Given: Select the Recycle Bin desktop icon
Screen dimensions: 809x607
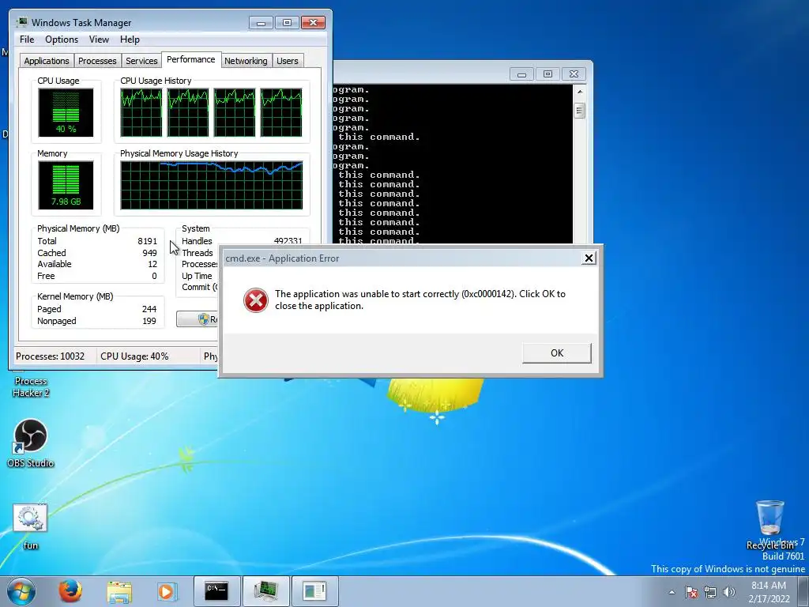Looking at the screenshot, I should [770, 525].
